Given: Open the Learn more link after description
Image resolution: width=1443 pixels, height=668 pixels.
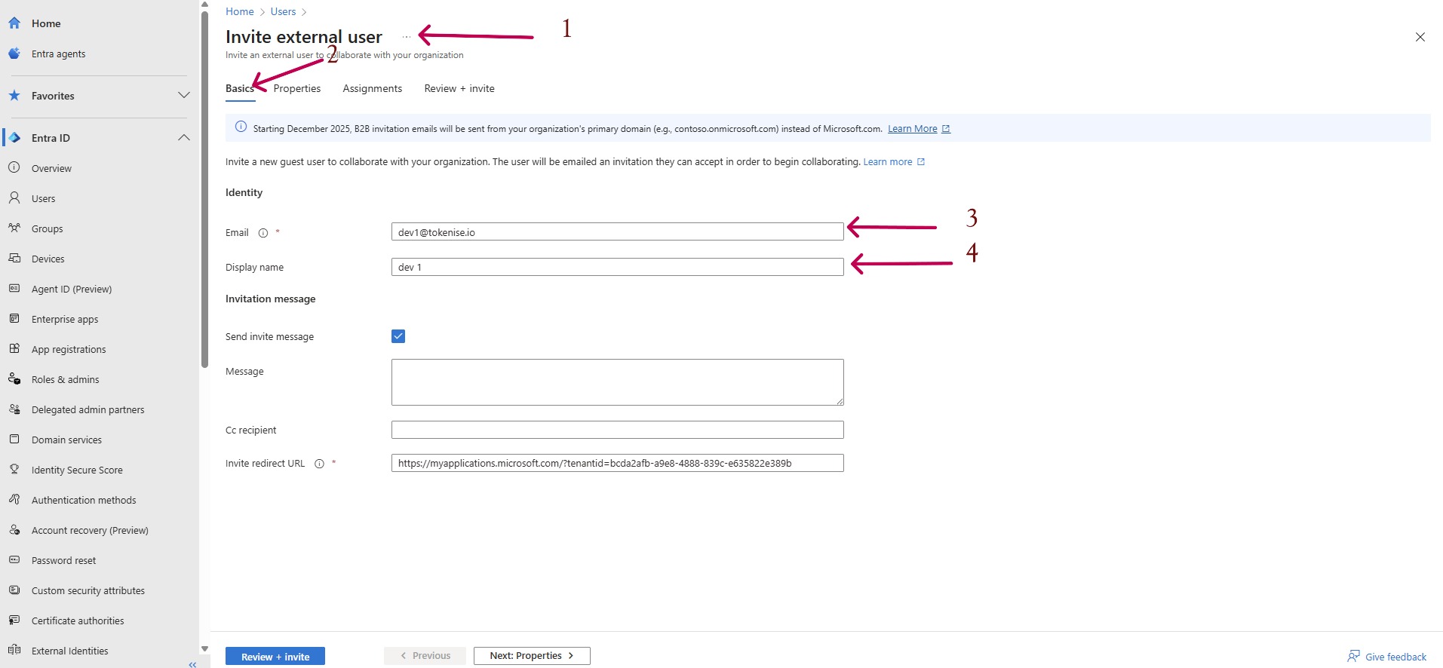Looking at the screenshot, I should 888,162.
